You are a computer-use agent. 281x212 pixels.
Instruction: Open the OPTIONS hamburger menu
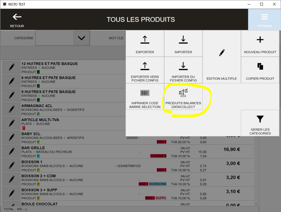click(x=264, y=20)
